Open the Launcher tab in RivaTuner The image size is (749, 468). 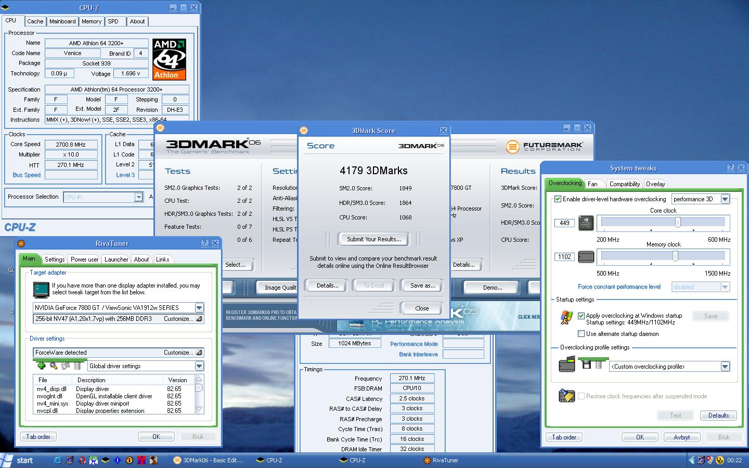click(117, 259)
